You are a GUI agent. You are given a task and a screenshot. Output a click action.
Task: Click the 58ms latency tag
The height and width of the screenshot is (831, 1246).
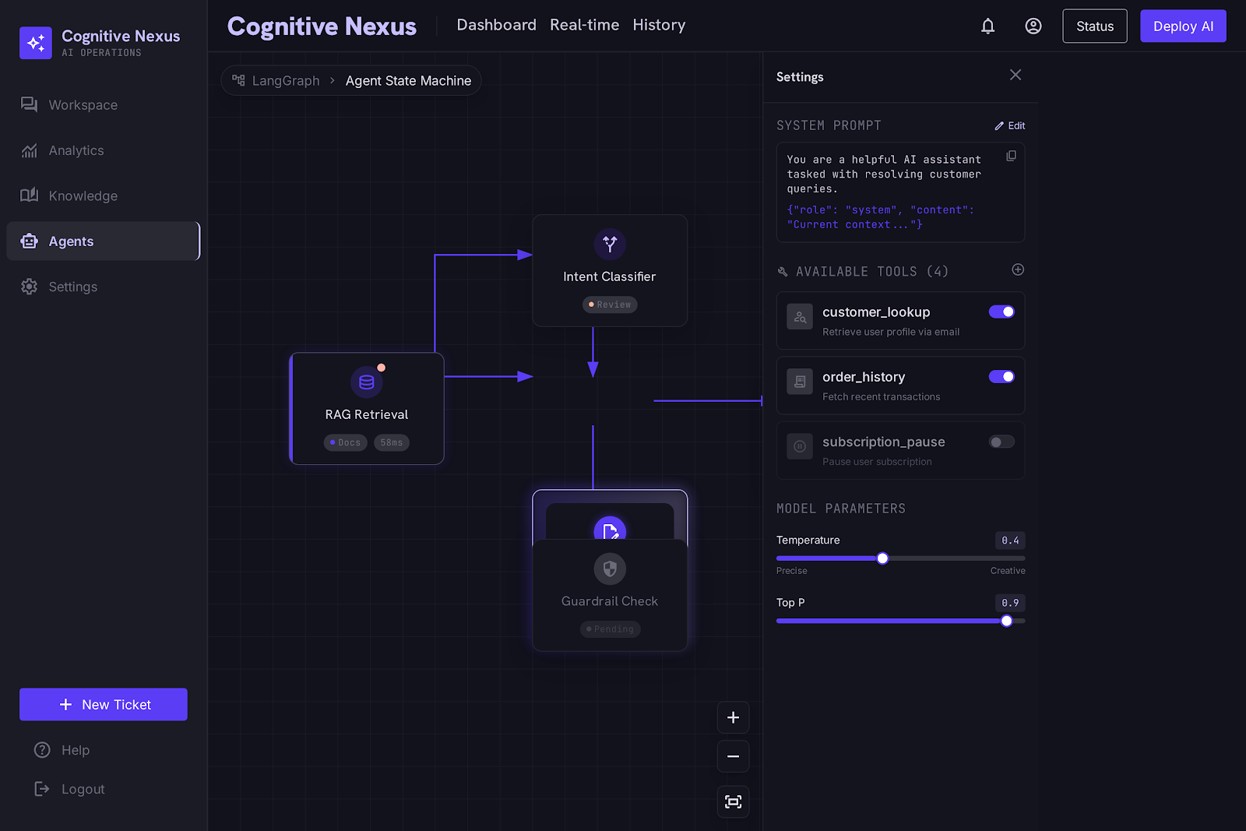coord(392,442)
